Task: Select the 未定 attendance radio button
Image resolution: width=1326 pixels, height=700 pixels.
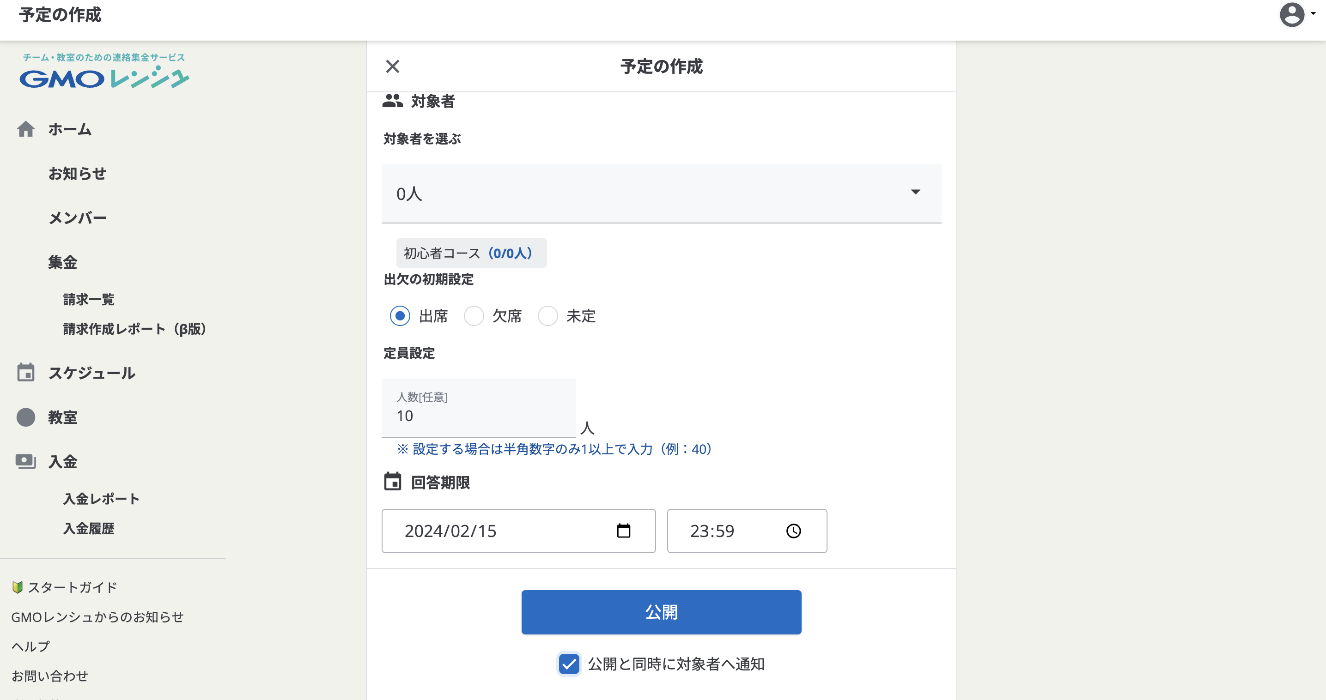Action: click(x=547, y=316)
